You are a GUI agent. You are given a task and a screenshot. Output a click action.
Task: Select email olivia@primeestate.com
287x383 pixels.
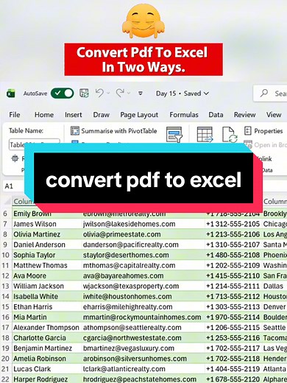point(121,234)
